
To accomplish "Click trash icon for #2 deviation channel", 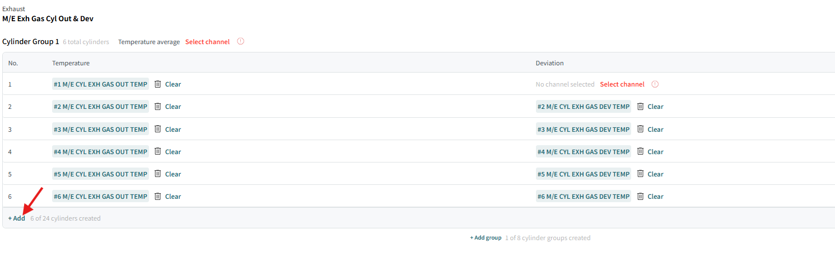I will pyautogui.click(x=640, y=107).
